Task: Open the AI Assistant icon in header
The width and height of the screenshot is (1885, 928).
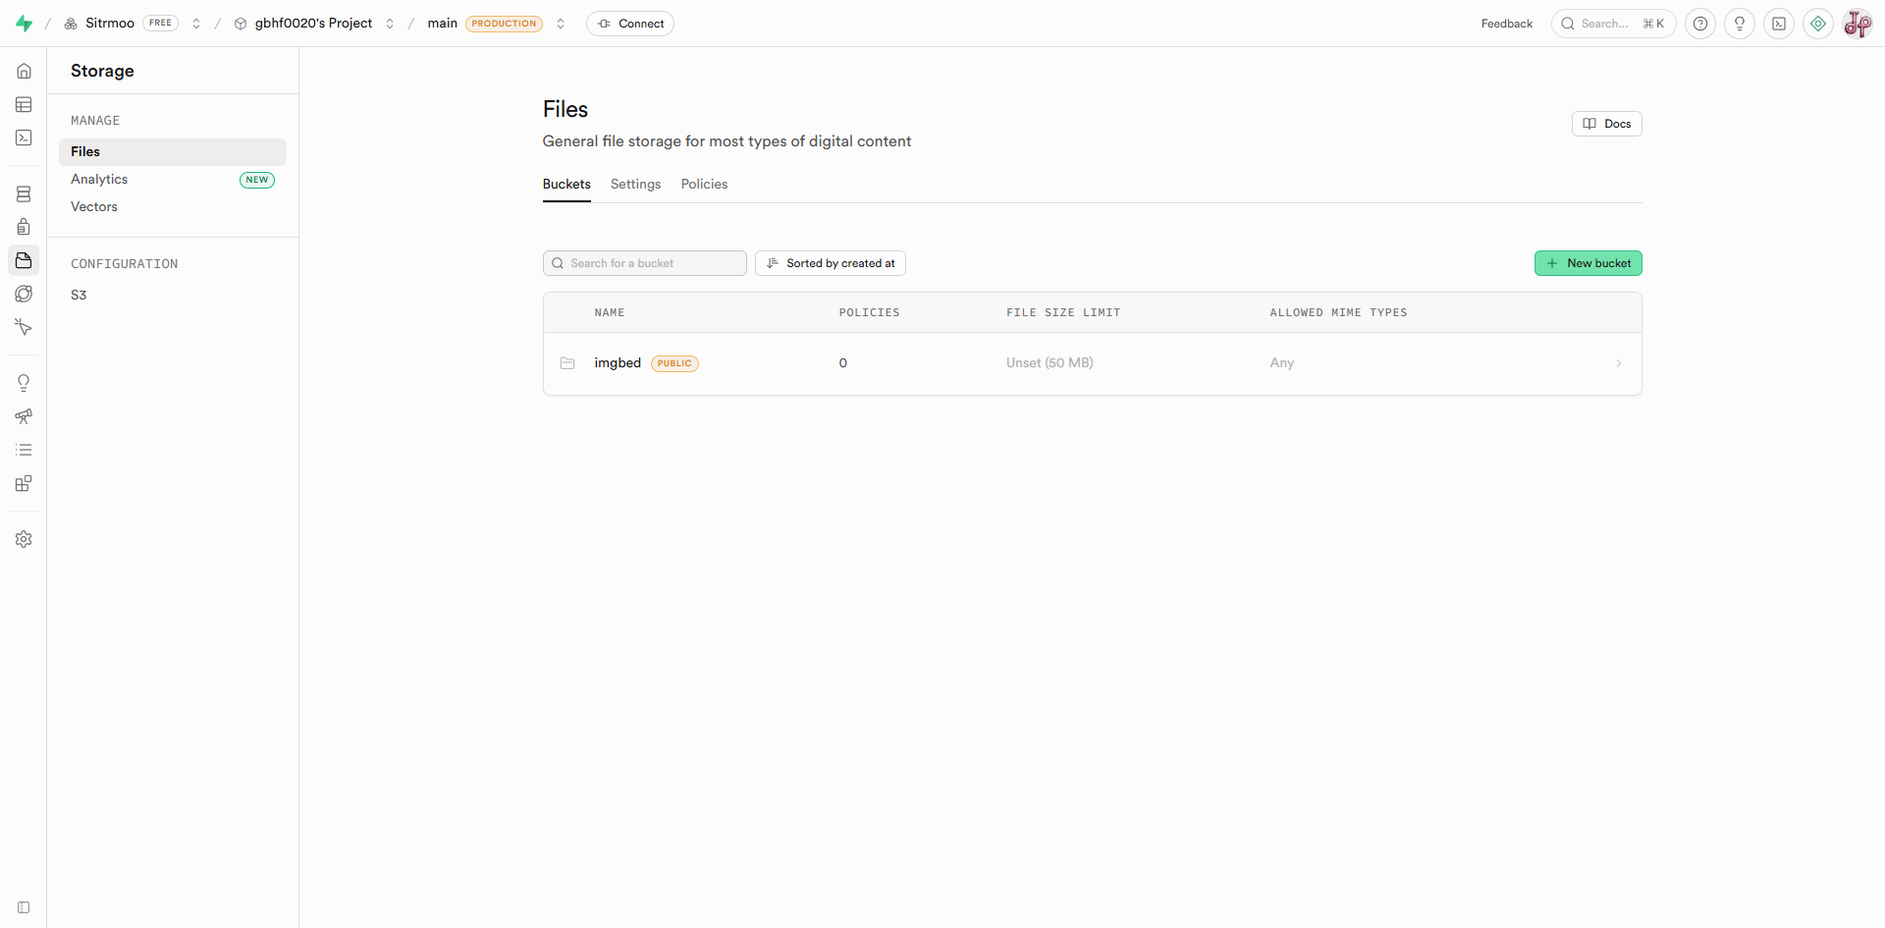Action: [x=1818, y=24]
